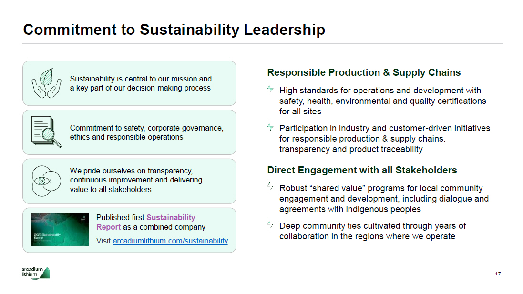This screenshot has width=523, height=294.
Task: Click lightning bullet beside 'High standards for operations'
Action: pos(270,88)
